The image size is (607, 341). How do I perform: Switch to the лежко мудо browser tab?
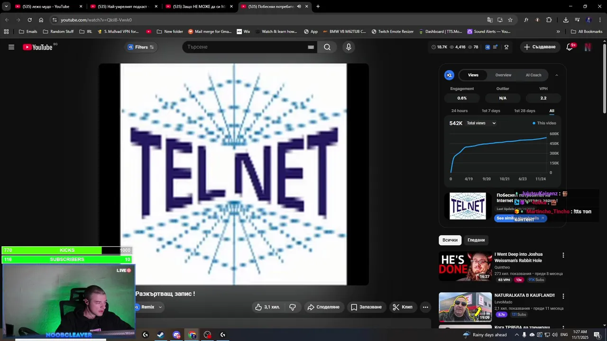pos(49,7)
